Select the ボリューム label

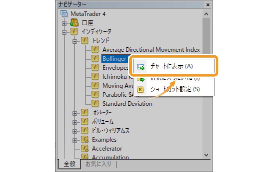pyautogui.click(x=103, y=121)
